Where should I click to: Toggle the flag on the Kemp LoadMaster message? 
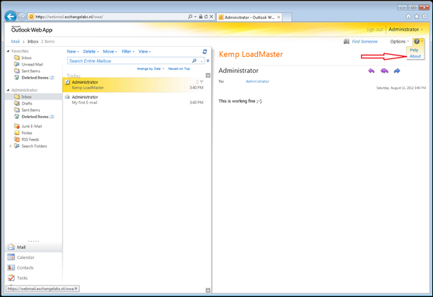pos(202,82)
